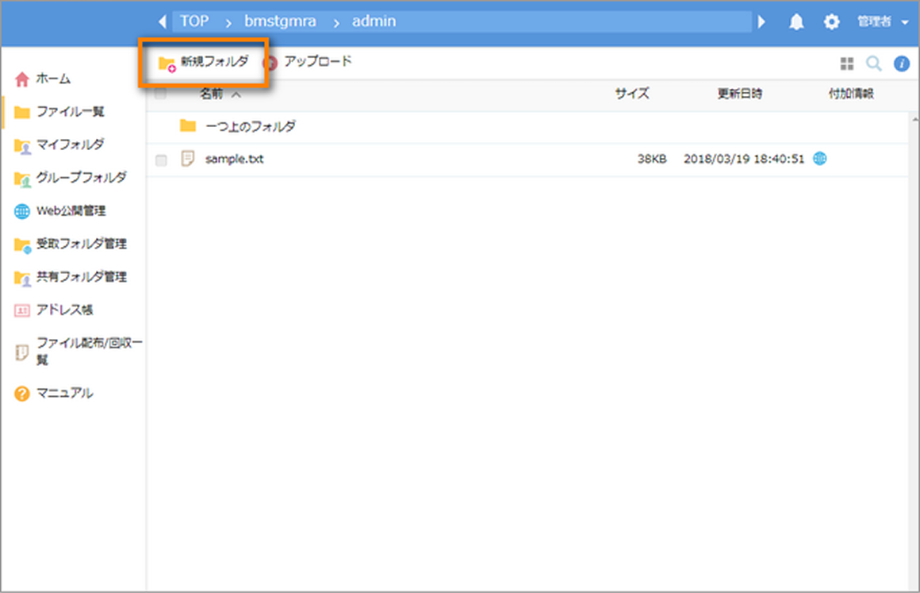This screenshot has height=593, width=920.
Task: Click the notification bell icon
Action: (x=796, y=22)
